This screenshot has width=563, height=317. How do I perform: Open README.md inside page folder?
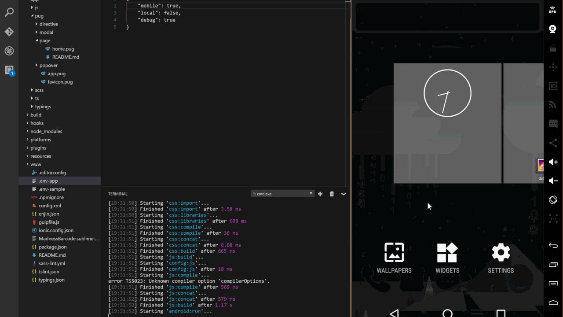point(66,57)
